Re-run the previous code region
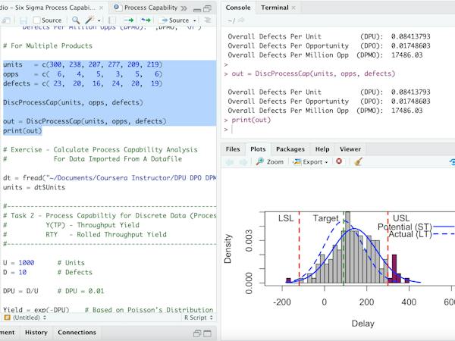This screenshot has width=455, height=341. click(146, 20)
